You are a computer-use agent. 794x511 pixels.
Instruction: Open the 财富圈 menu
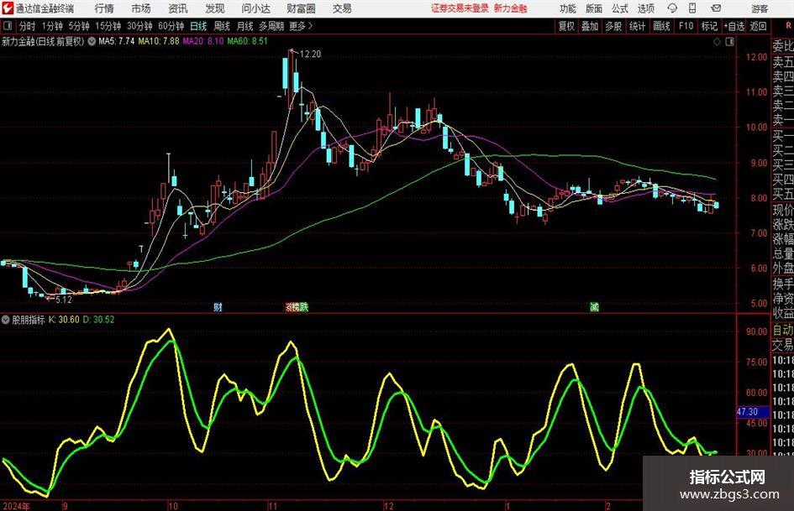[301, 8]
